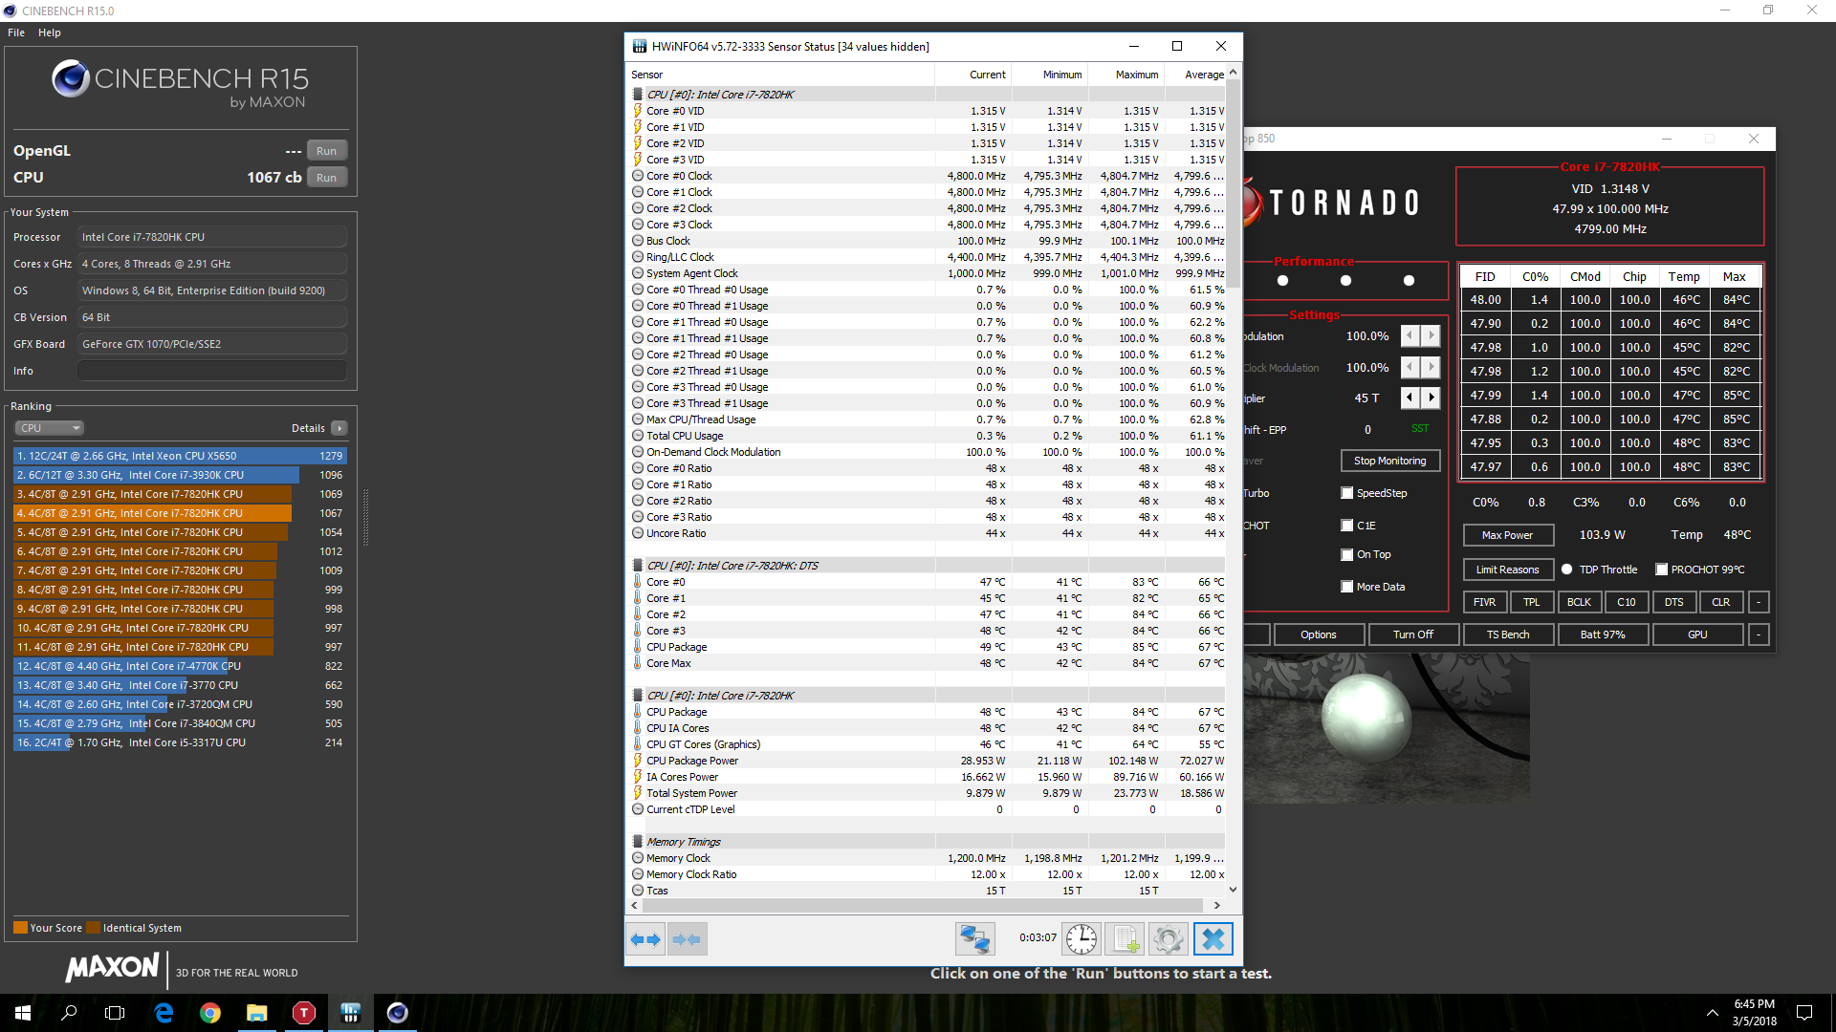Click the upper 100.0% modulation left arrow

click(x=1410, y=335)
